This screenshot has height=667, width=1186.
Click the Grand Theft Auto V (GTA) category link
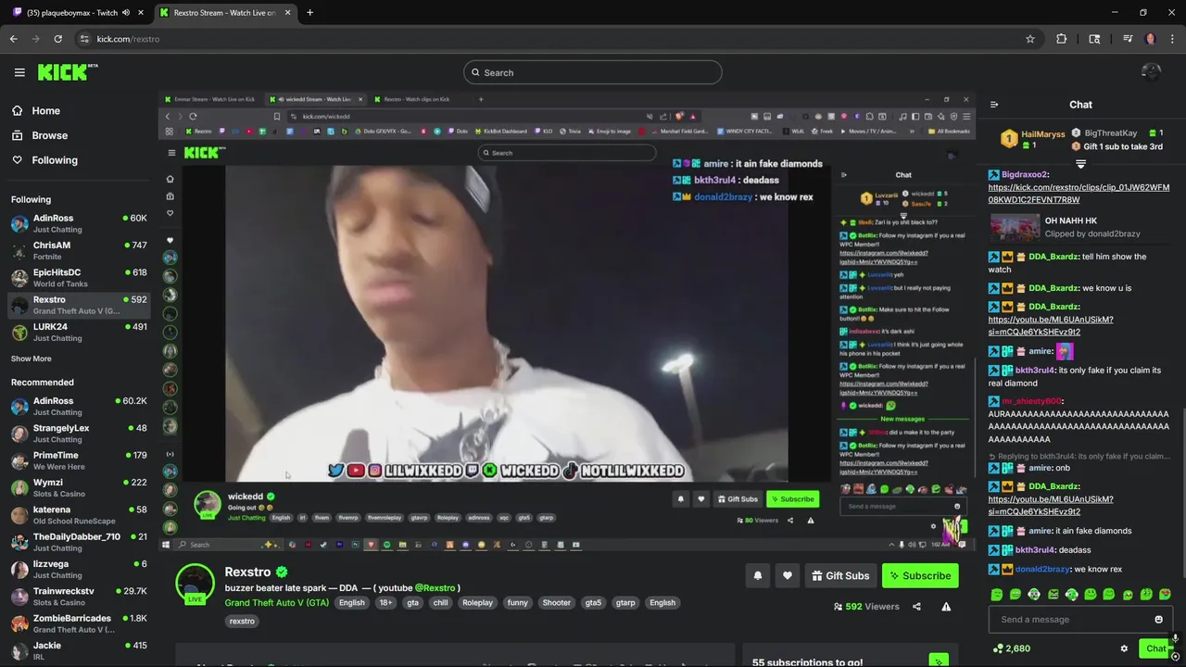point(276,602)
